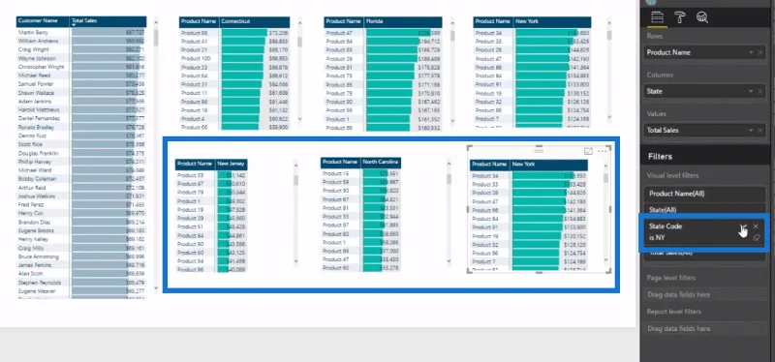775x362 pixels.
Task: Click scroll down arrow of New Jersey table
Action: [x=296, y=261]
